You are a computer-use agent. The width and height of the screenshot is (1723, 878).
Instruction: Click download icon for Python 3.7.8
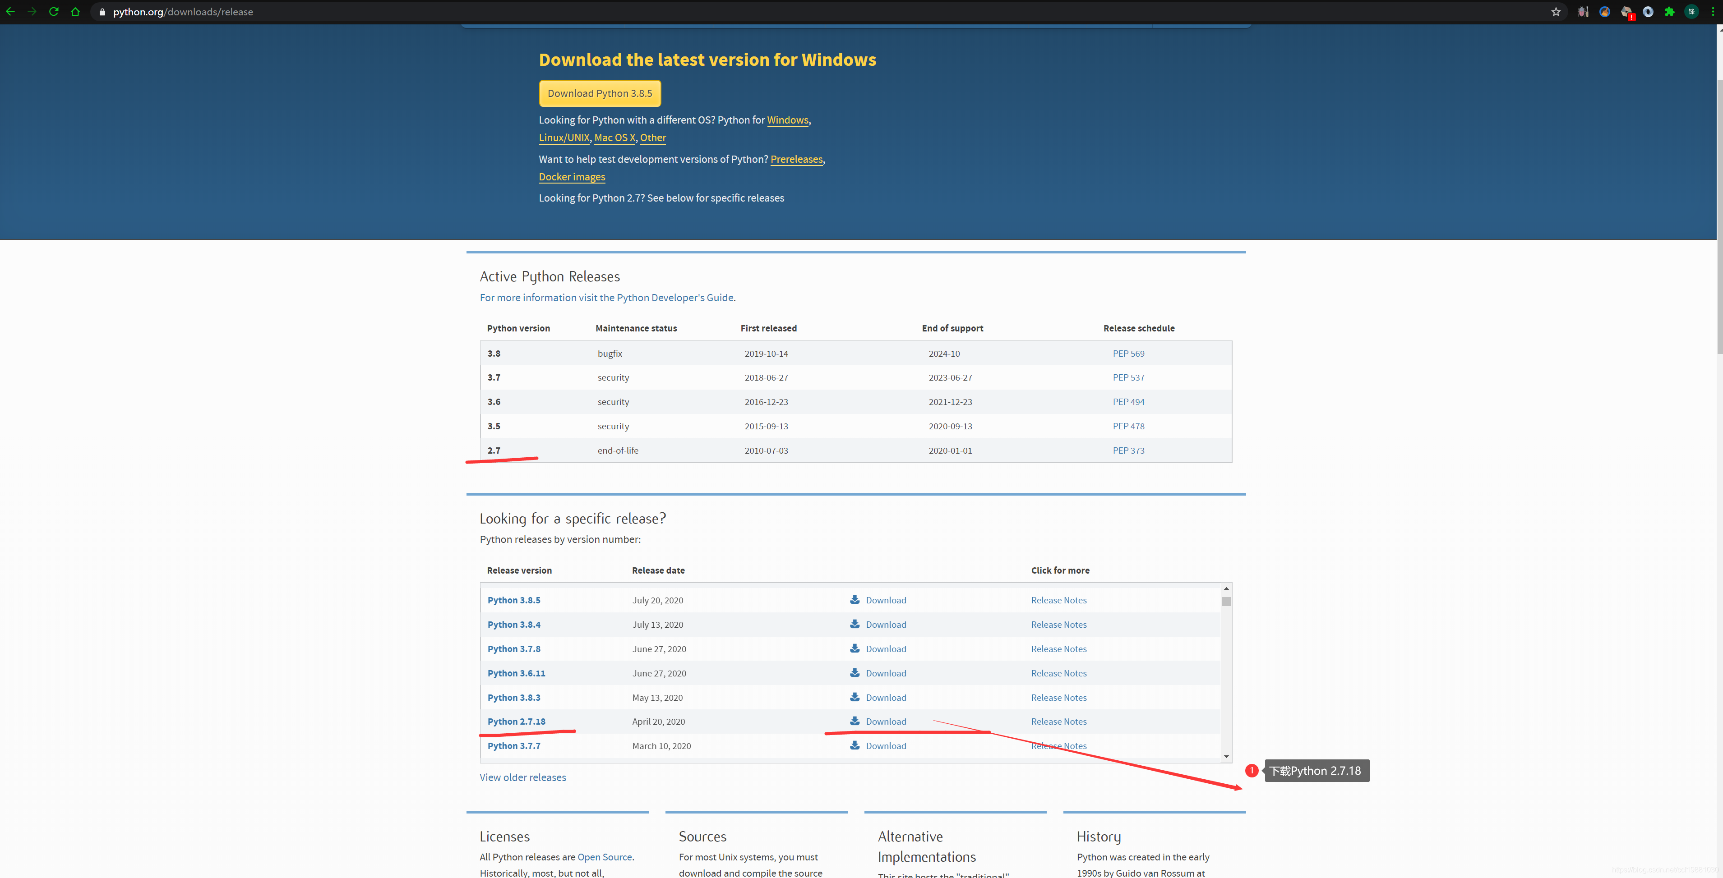point(855,648)
